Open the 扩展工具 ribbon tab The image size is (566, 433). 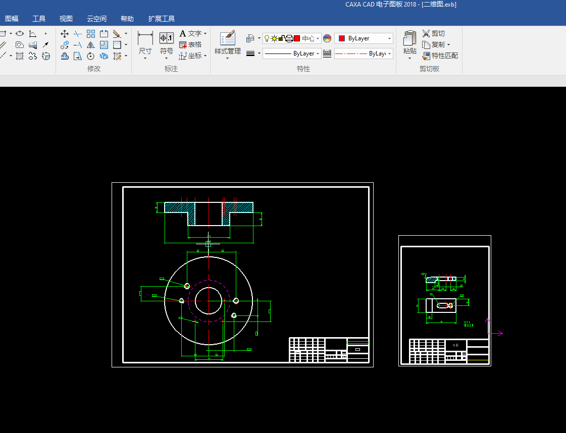point(162,19)
